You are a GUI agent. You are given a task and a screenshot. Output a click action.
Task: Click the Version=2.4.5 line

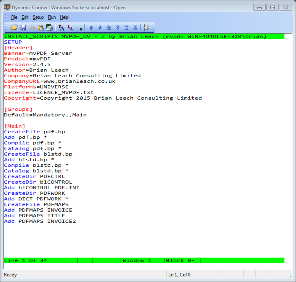pyautogui.click(x=27, y=64)
